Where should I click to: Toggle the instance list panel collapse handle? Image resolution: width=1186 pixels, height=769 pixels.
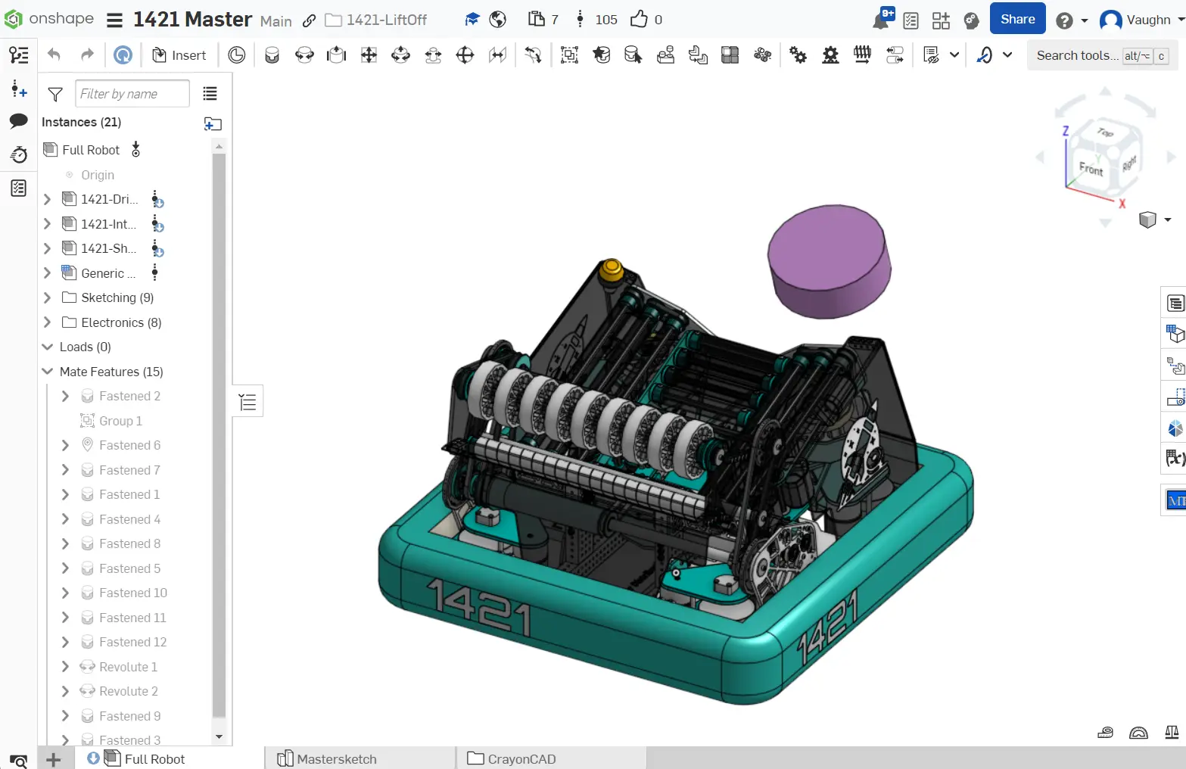(247, 402)
